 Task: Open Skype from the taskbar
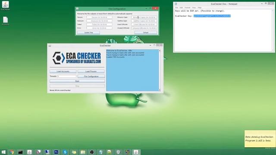(x=65, y=152)
